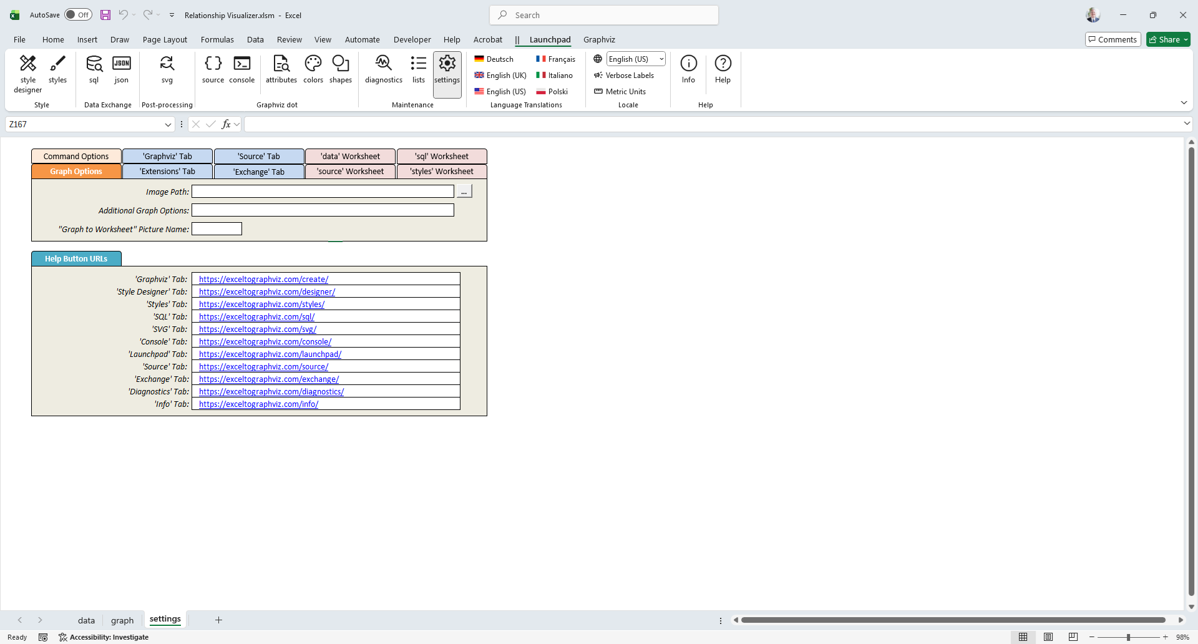The image size is (1198, 644).
Task: Switch to the Graphviz ribbon tab
Action: (x=599, y=40)
